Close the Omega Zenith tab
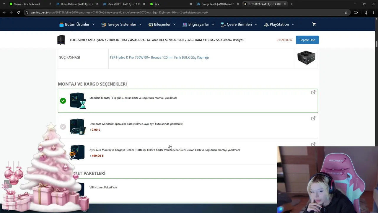The height and width of the screenshot is (213, 378). click(x=238, y=4)
